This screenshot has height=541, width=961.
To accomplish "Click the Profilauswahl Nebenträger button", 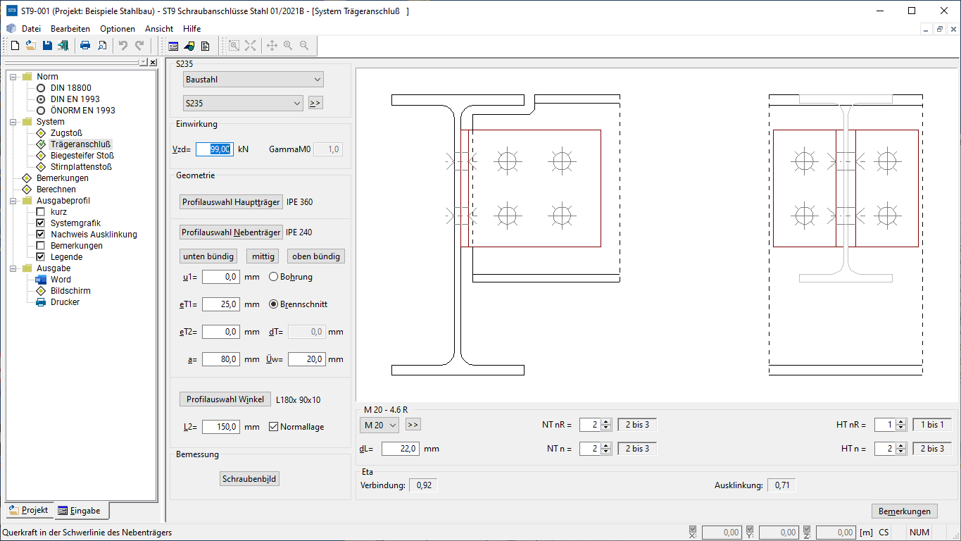I will 231,232.
